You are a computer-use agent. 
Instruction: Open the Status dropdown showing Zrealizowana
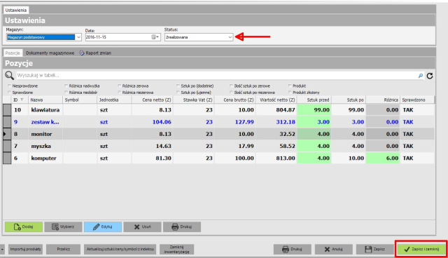pos(230,37)
